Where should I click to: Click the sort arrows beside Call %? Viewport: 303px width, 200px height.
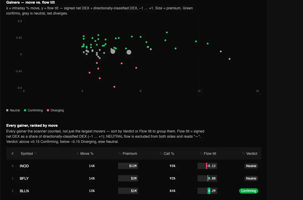(161, 154)
